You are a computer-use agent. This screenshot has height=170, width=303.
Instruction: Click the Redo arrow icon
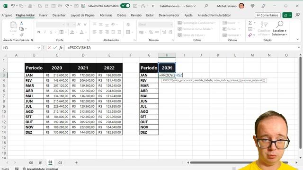[x=67, y=6]
